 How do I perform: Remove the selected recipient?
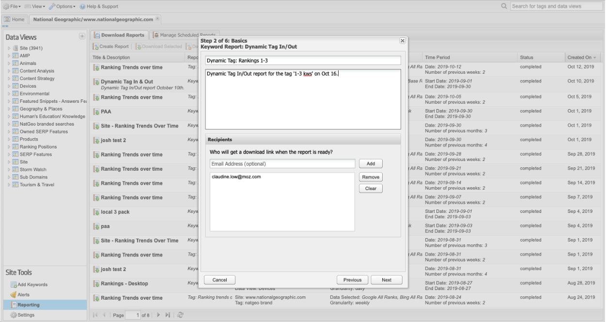371,177
